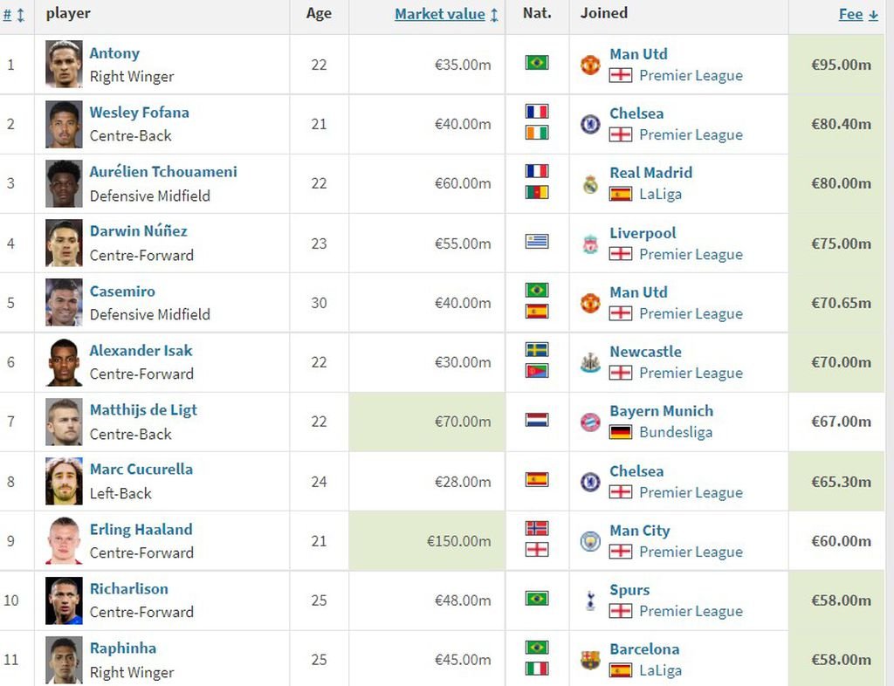Click the Barcelona club crest icon
The image size is (894, 686).
(590, 660)
